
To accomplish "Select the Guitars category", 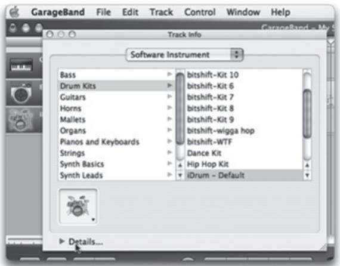I will [x=116, y=97].
